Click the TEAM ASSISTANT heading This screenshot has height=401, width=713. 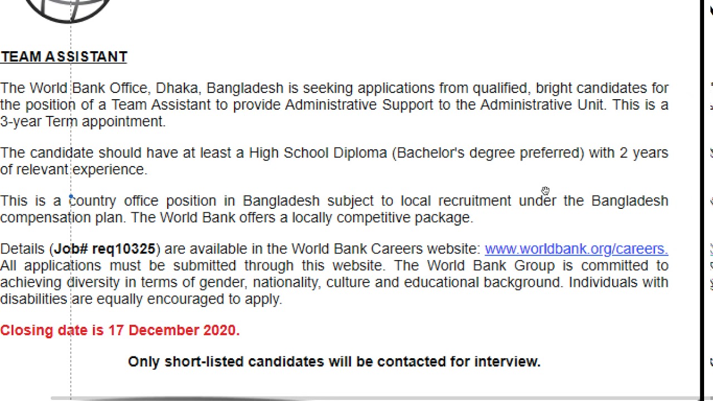pyautogui.click(x=64, y=57)
